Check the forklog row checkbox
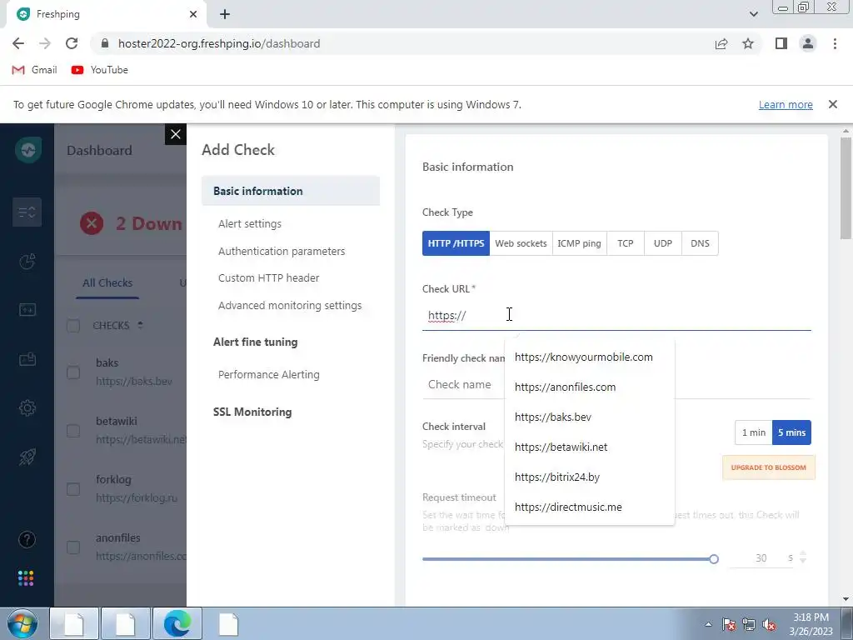 (73, 489)
